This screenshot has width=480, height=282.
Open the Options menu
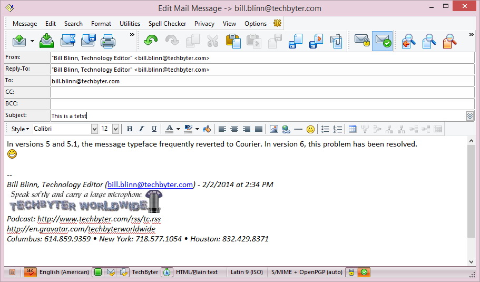[x=256, y=24]
